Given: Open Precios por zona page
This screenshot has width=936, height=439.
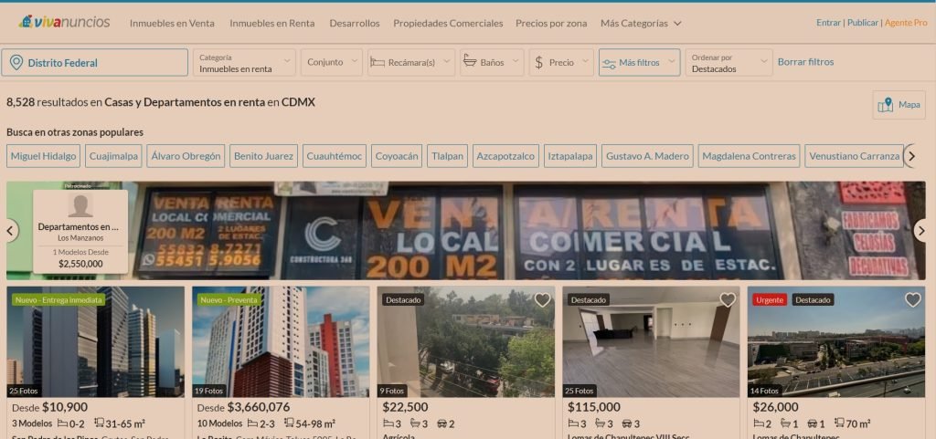Looking at the screenshot, I should click(551, 23).
